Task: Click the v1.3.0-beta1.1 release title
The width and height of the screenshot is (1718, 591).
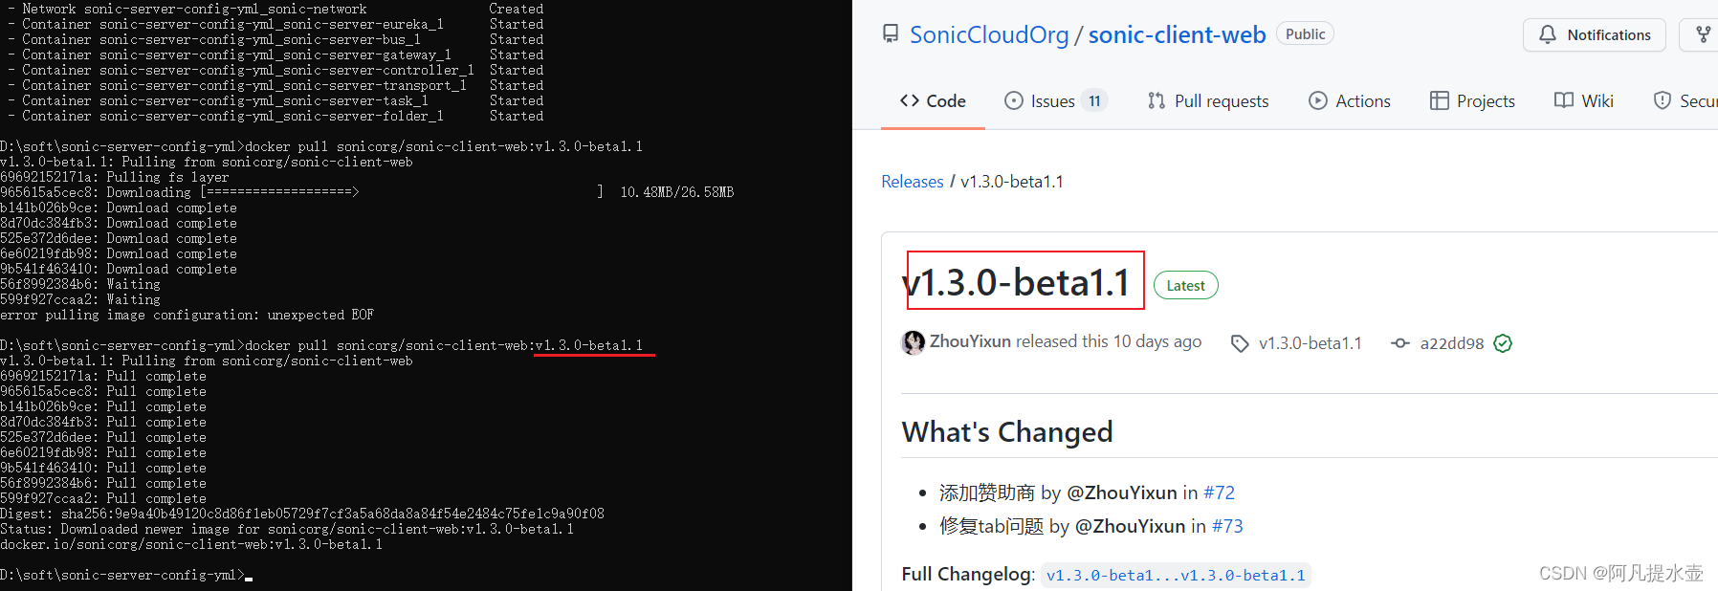Action: click(1016, 282)
